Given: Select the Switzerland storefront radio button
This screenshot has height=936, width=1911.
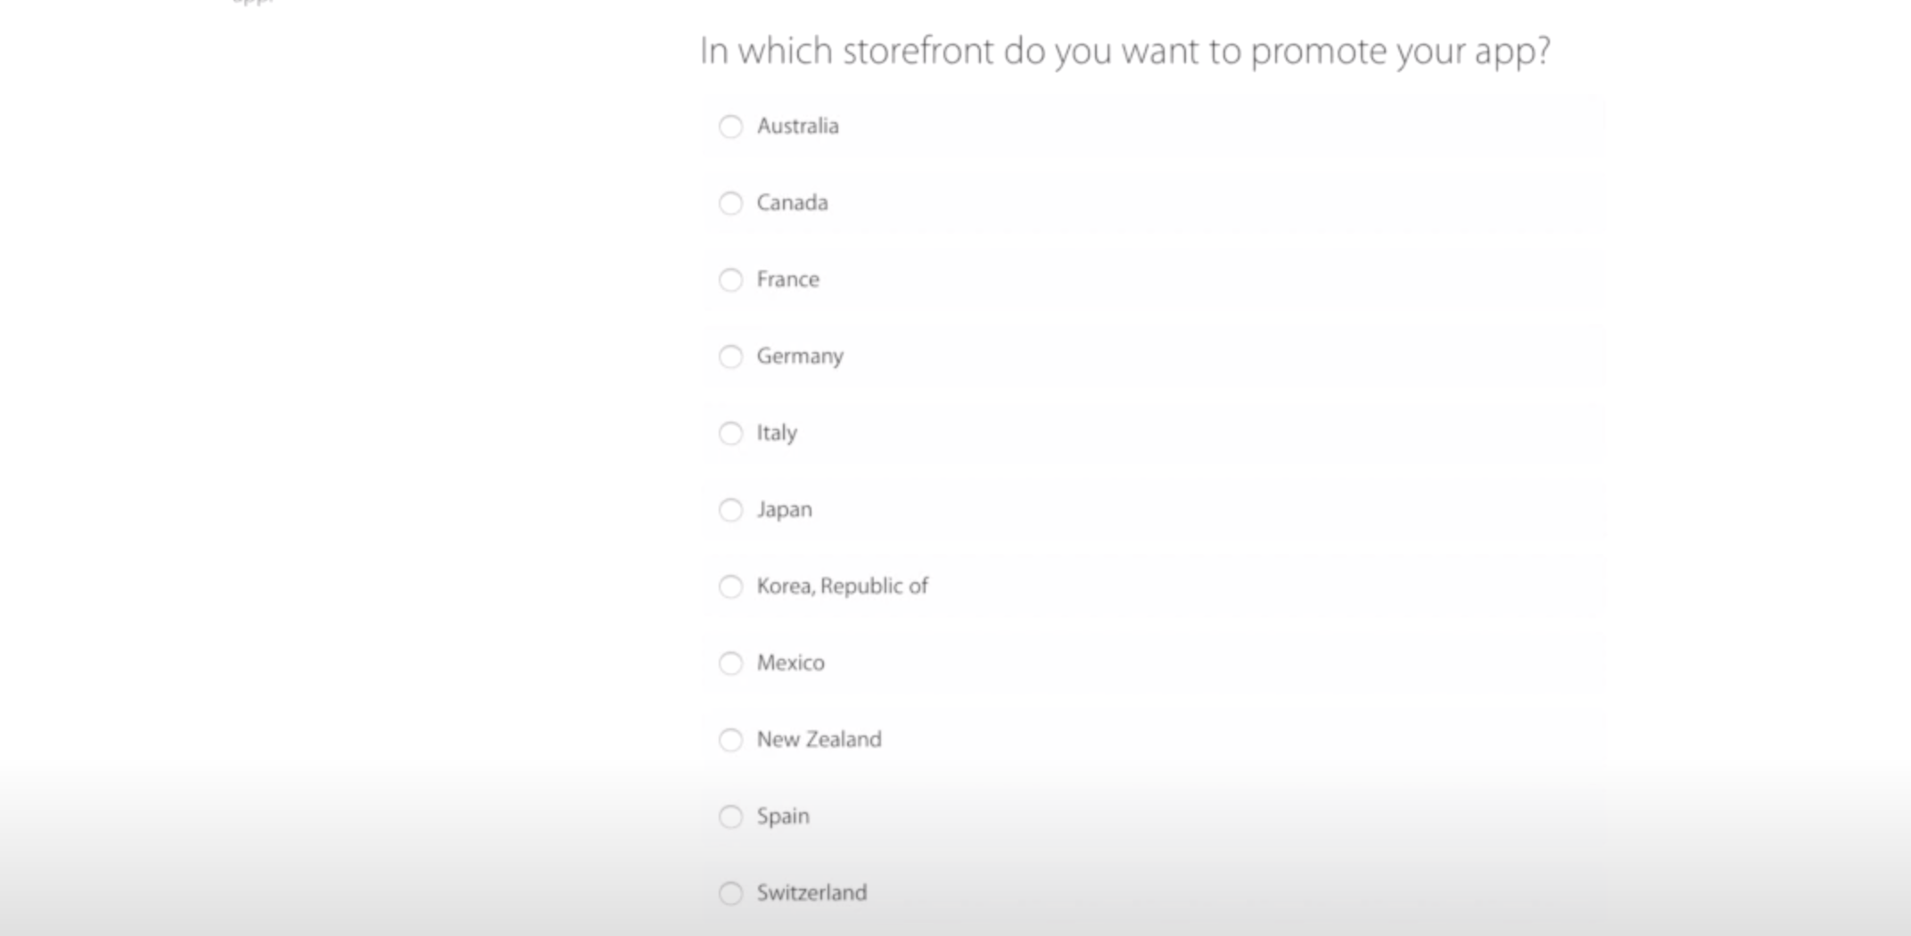Looking at the screenshot, I should (731, 893).
